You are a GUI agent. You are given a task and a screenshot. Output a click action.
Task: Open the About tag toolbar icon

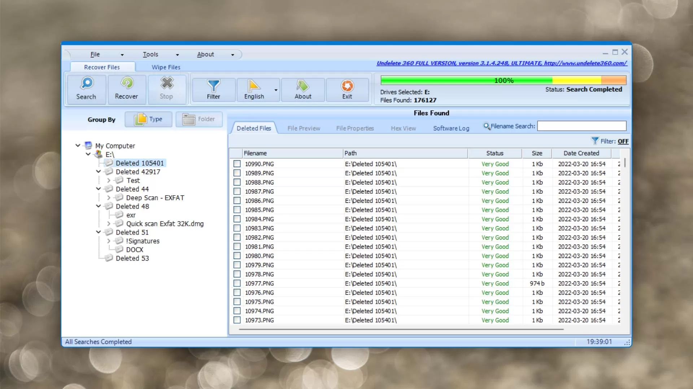pos(303,86)
